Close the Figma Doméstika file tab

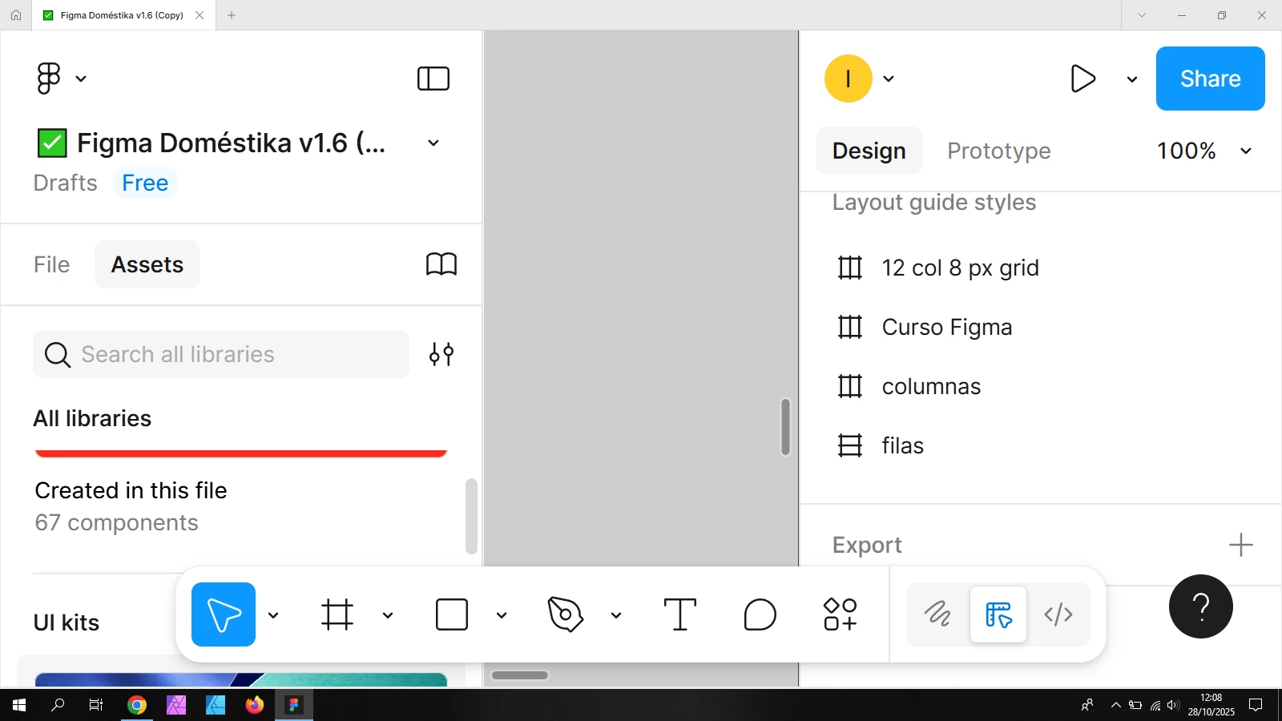(200, 15)
